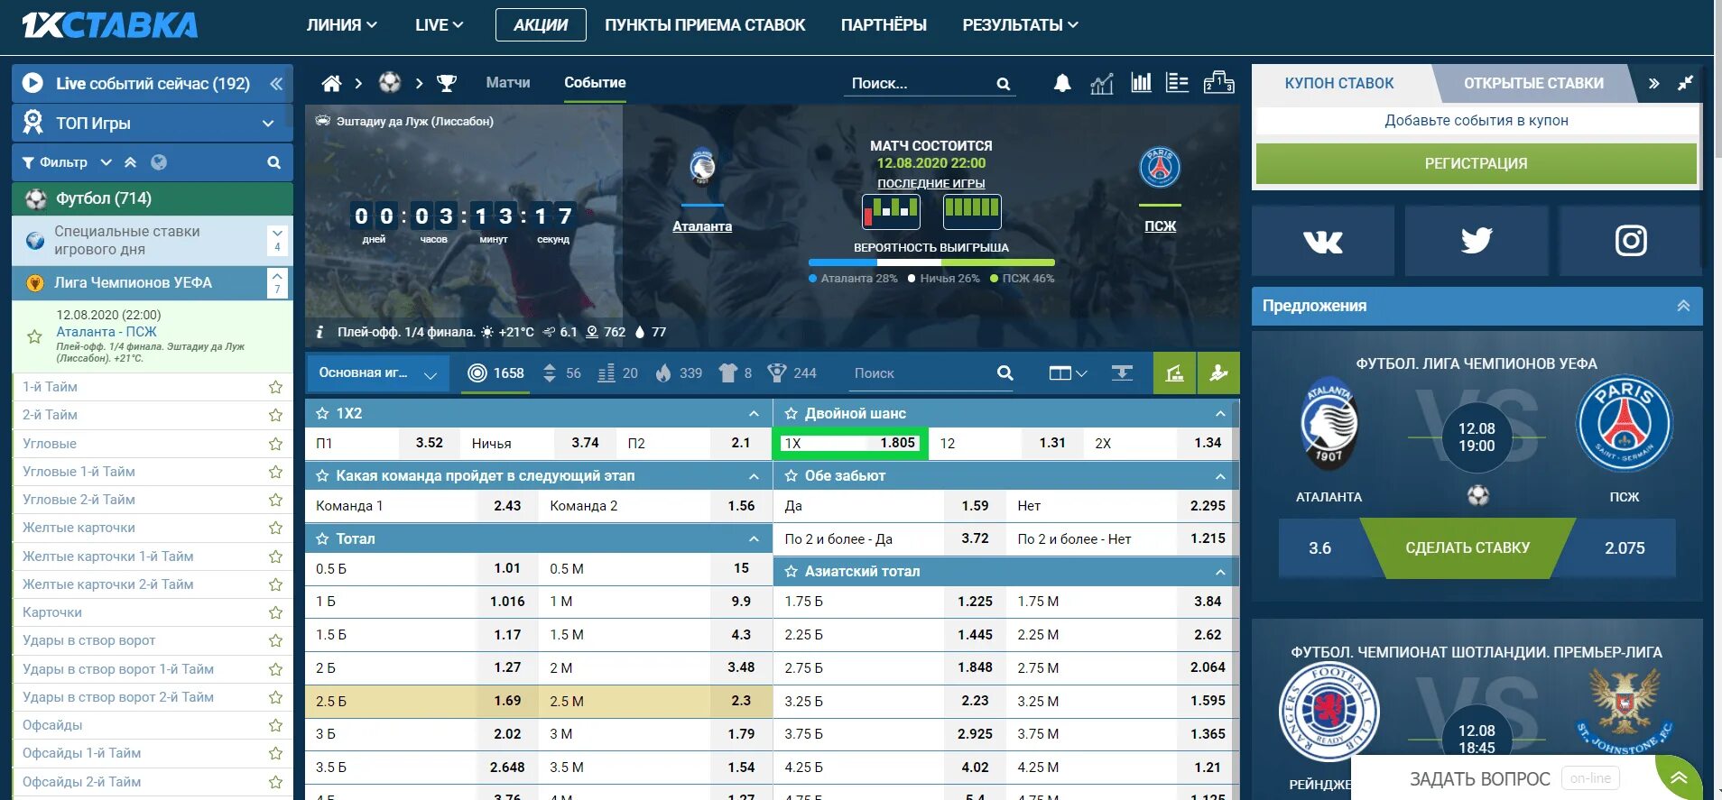Click the double arrow next to Open Bets tab
This screenshot has height=800, width=1722.
tap(1653, 83)
